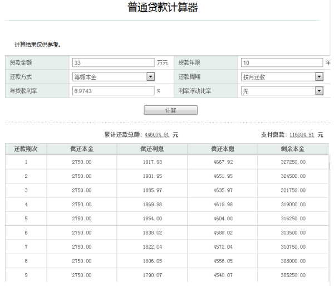Select interest cell 1838.02 in period 6
This screenshot has height=286, width=334.
[x=153, y=232]
